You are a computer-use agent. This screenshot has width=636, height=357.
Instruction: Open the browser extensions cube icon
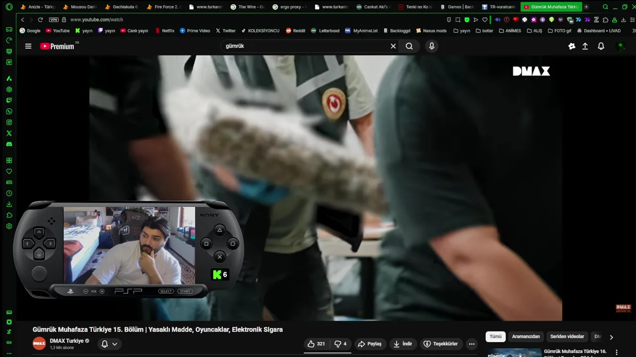(605, 20)
